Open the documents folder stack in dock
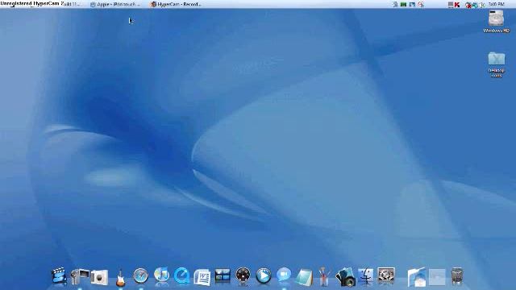 (x=417, y=277)
